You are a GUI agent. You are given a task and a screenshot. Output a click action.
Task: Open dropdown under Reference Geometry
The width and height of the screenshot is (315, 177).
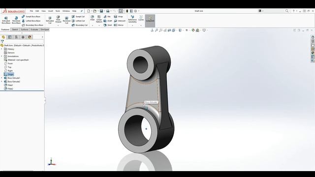pyautogui.click(x=132, y=26)
